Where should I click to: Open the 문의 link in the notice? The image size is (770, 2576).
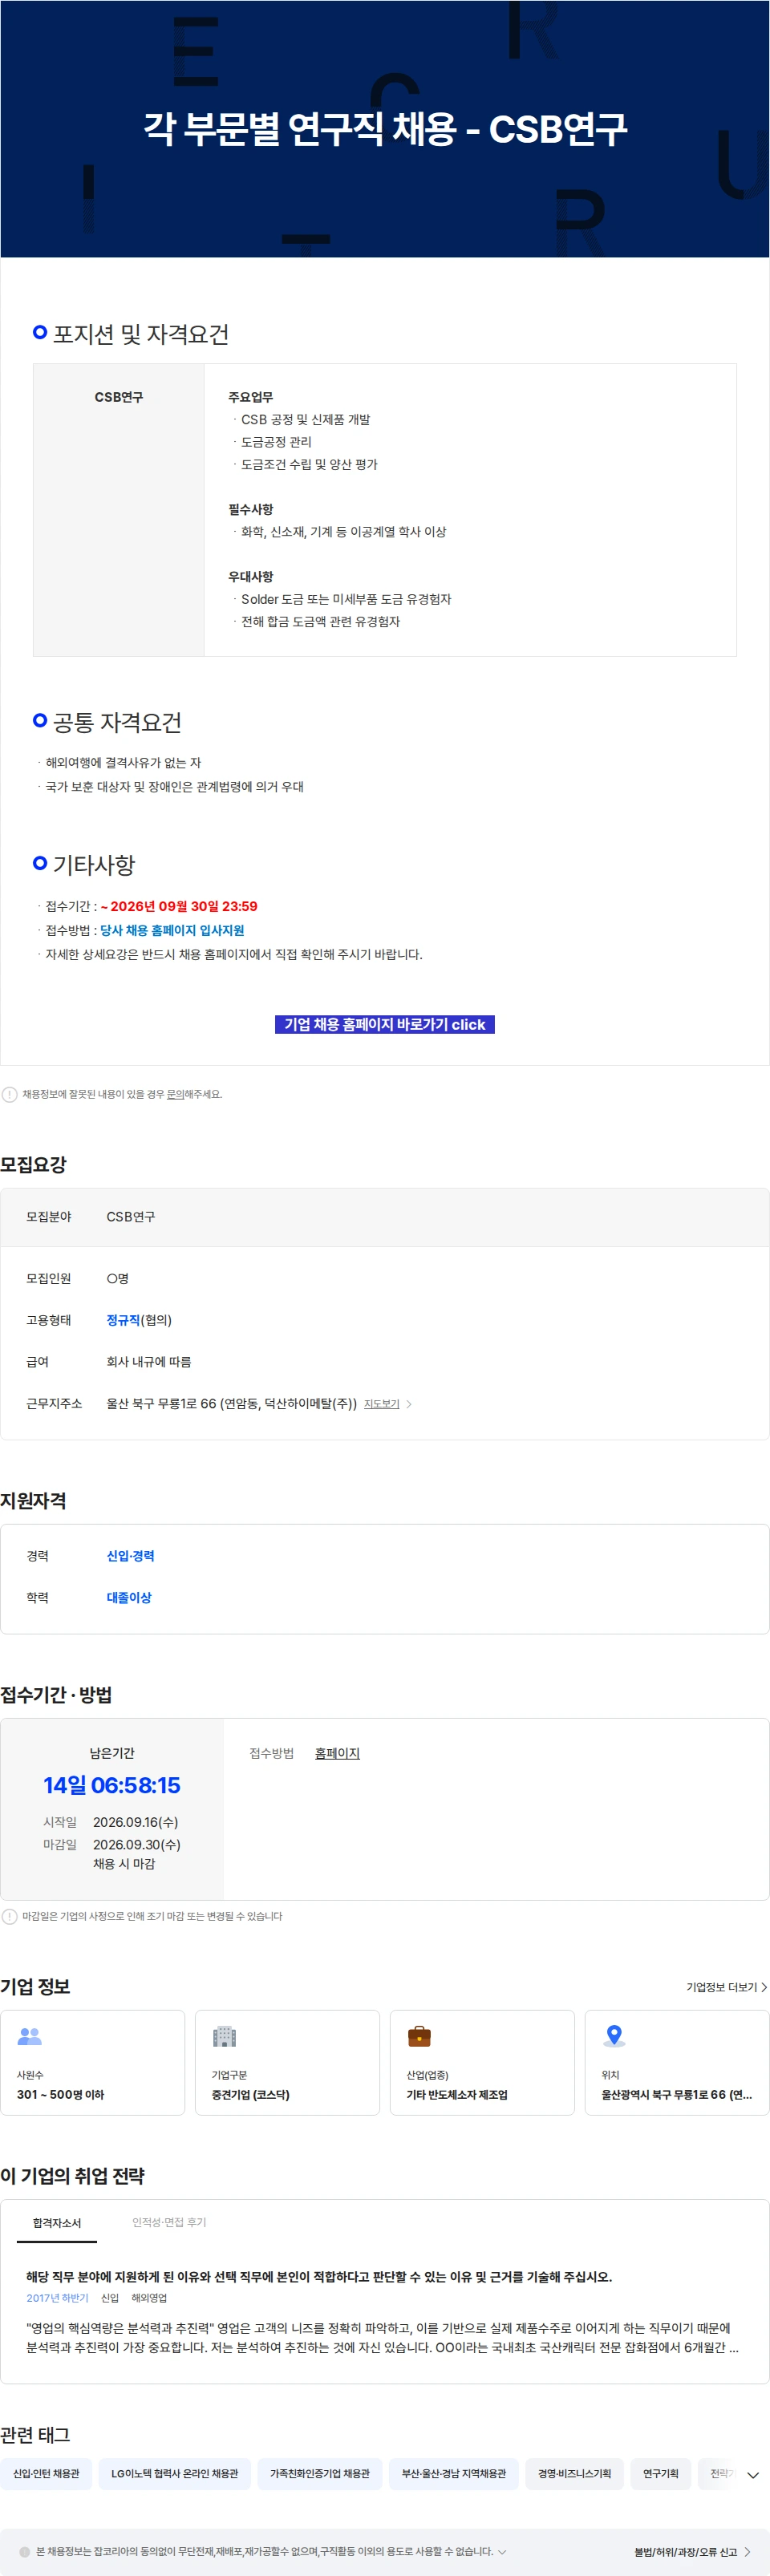point(174,1094)
